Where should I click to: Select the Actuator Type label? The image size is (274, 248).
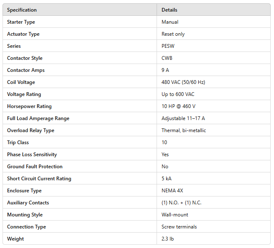23,34
